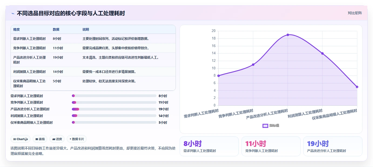
Task: Click the chart x-axis label 产品改进分析人工处理耗时
Action: [267, 114]
